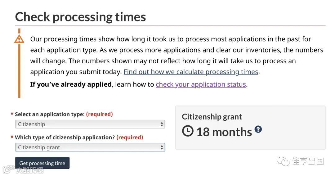Viewport: 335px width, 176px height.
Task: Click the '18 months' result text
Action: coord(224,132)
